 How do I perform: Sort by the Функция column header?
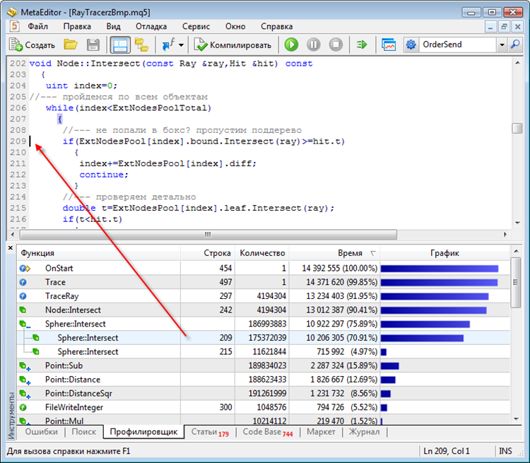pyautogui.click(x=98, y=253)
